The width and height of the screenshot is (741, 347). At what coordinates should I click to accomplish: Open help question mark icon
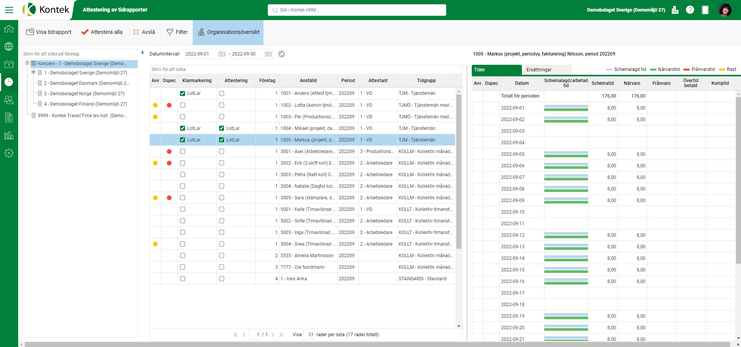point(690,10)
